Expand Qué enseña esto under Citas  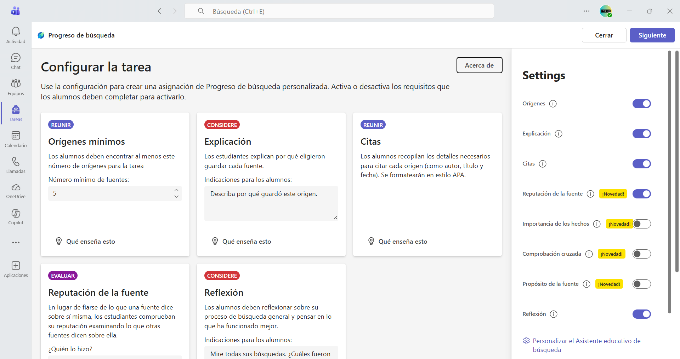point(398,242)
